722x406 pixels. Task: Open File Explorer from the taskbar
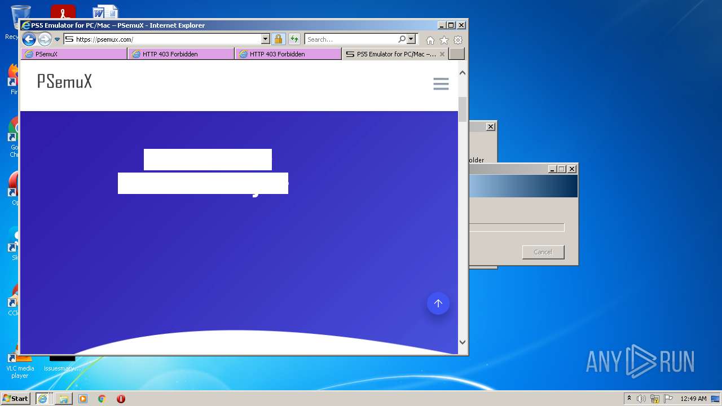63,399
